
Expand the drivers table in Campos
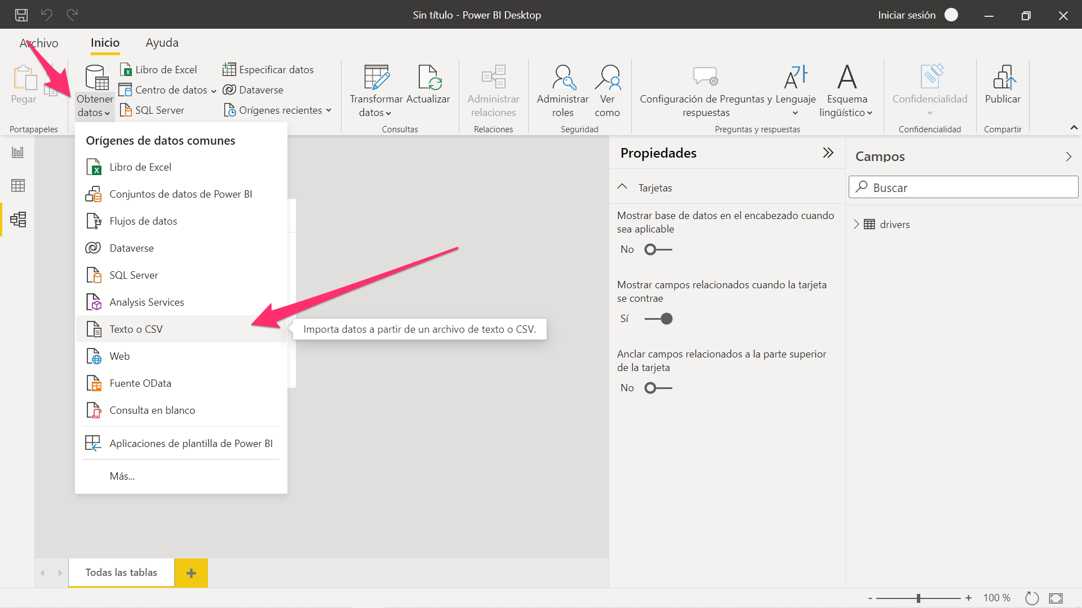856,224
